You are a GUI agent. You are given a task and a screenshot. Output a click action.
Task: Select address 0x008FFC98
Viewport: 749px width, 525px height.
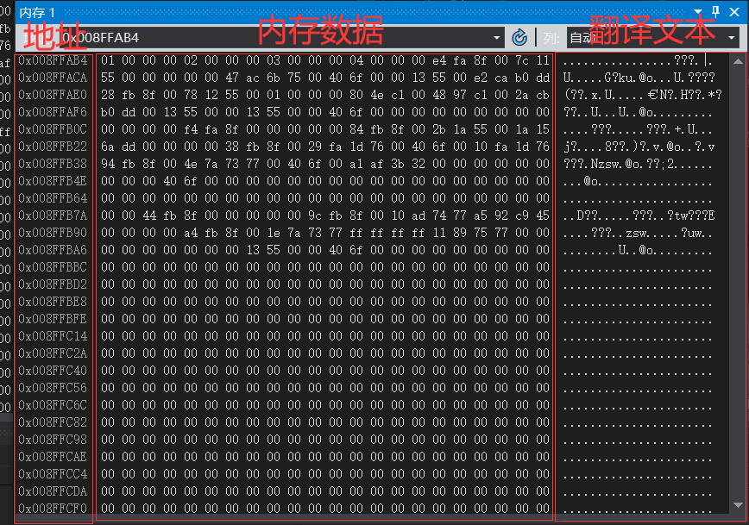53,440
